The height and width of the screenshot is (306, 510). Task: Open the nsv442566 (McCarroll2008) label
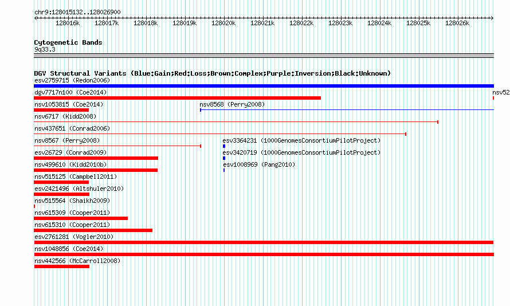pos(77,261)
